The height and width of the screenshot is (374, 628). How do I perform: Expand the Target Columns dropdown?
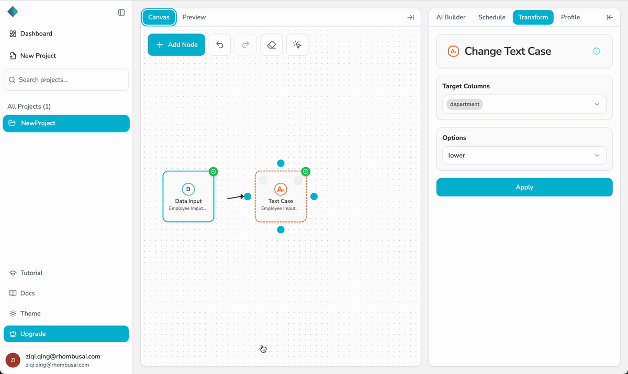pyautogui.click(x=524, y=104)
